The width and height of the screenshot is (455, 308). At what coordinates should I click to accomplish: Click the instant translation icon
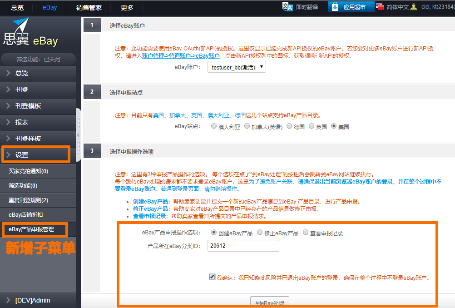coord(287,7)
